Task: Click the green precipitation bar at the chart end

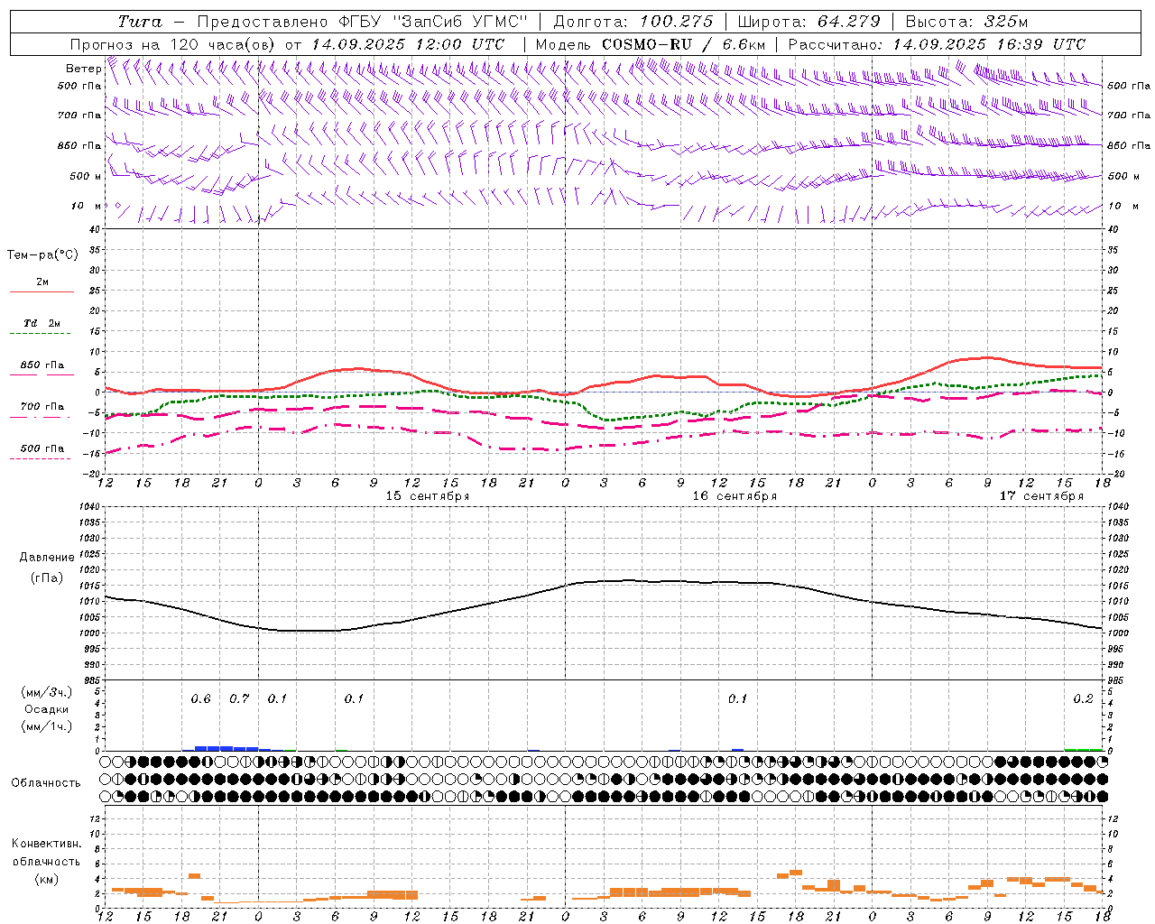Action: pyautogui.click(x=1083, y=749)
